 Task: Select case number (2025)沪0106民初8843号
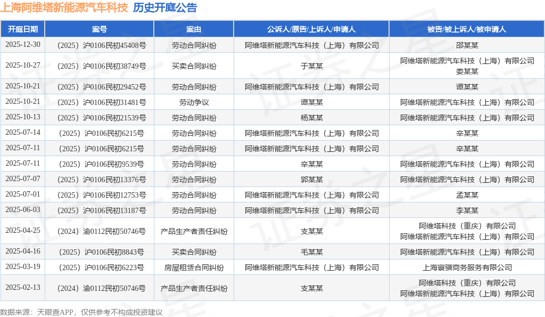pyautogui.click(x=102, y=252)
